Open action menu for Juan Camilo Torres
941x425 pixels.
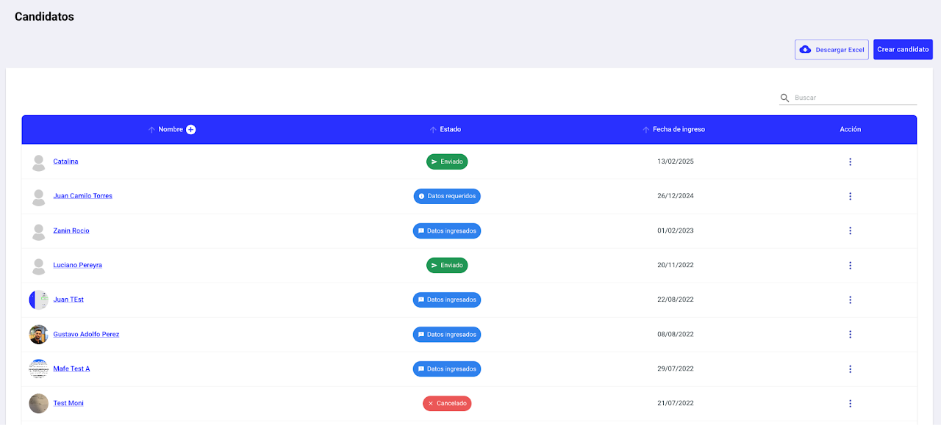[850, 196]
